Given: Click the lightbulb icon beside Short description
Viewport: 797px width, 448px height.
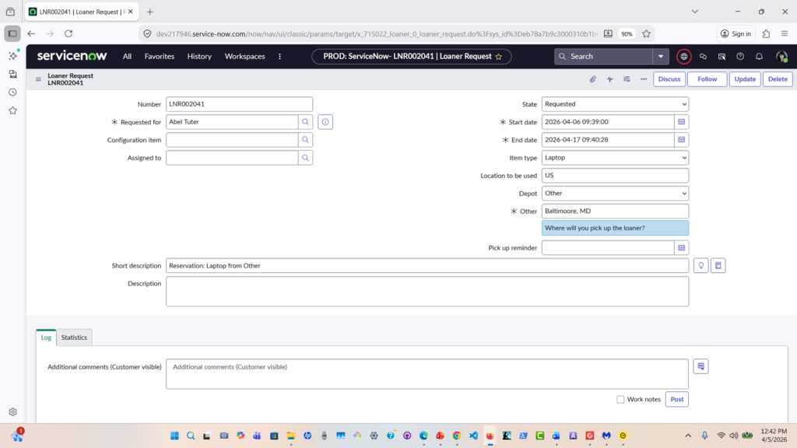Looking at the screenshot, I should (700, 266).
